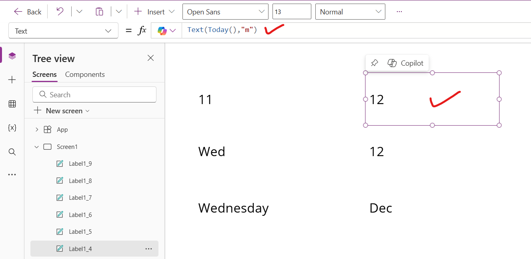This screenshot has height=259, width=531.
Task: Click the Back button
Action: click(x=28, y=12)
